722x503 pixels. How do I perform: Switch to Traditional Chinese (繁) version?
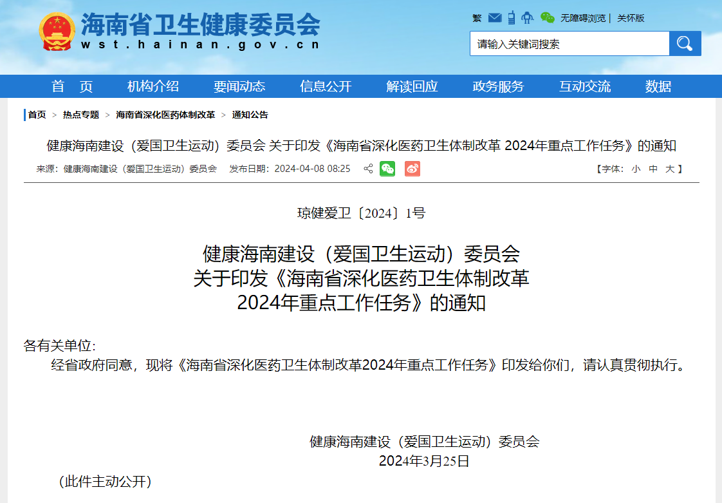pos(477,18)
